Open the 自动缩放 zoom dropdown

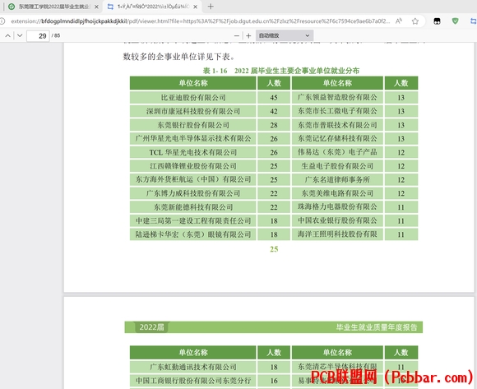point(284,35)
